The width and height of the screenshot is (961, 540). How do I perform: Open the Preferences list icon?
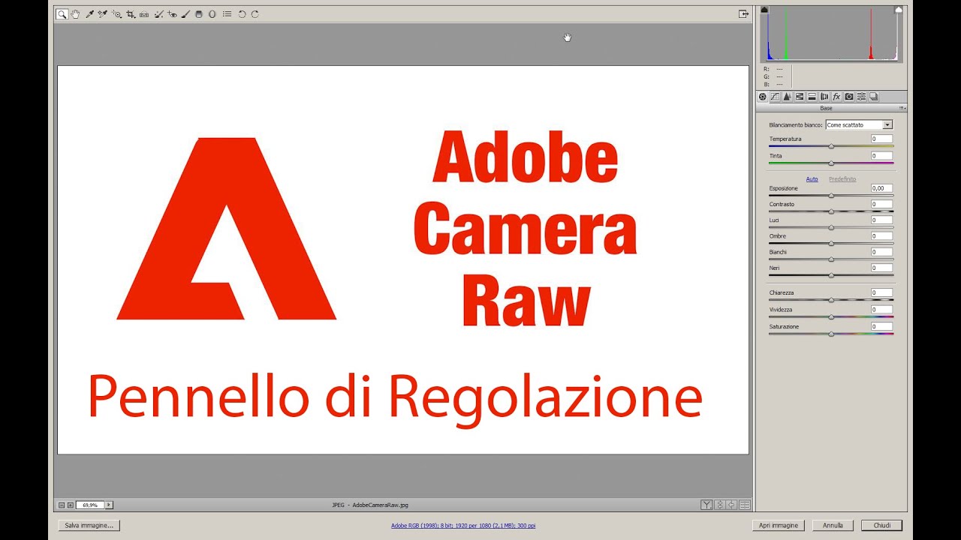[x=227, y=14]
